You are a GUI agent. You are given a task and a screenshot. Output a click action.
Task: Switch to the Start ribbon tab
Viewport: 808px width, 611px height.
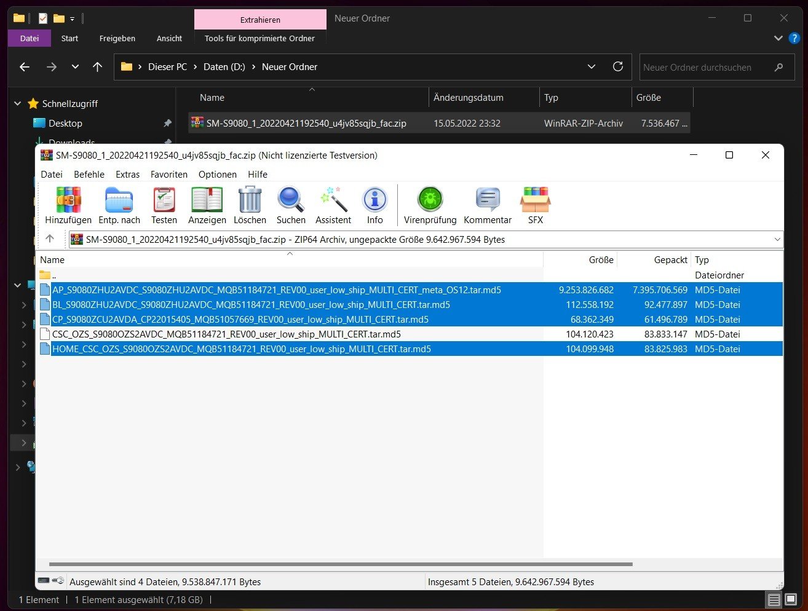pos(69,38)
